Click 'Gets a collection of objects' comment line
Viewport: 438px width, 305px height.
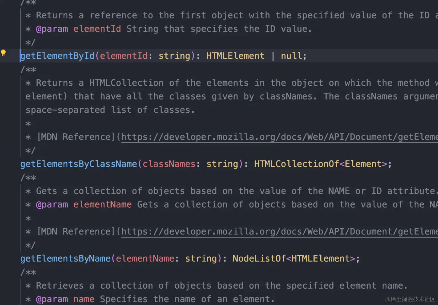click(x=232, y=191)
